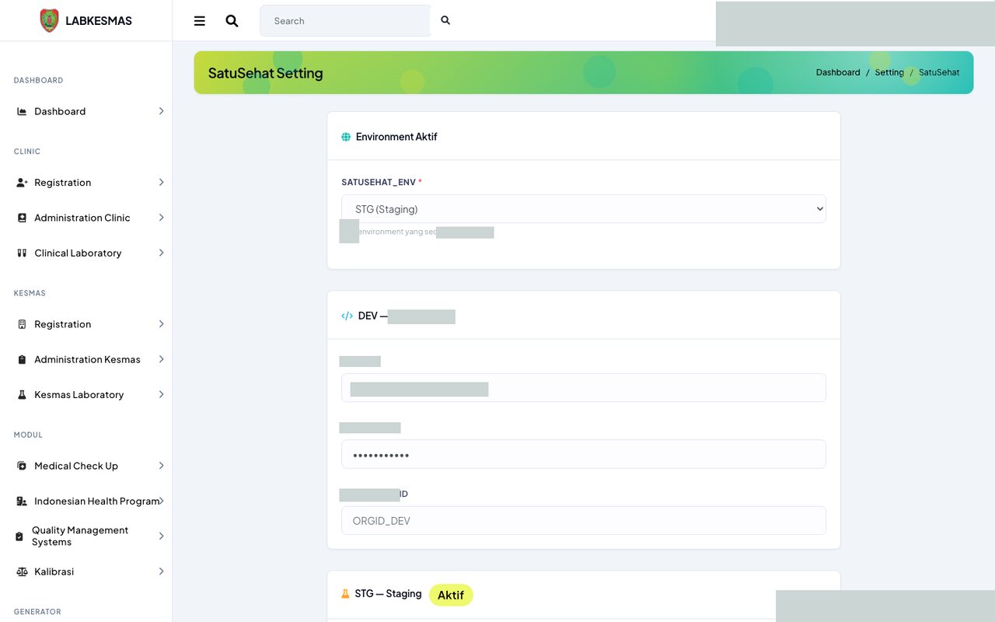This screenshot has height=622, width=995.
Task: Click the KESMAS section label in sidebar
Action: pos(30,293)
